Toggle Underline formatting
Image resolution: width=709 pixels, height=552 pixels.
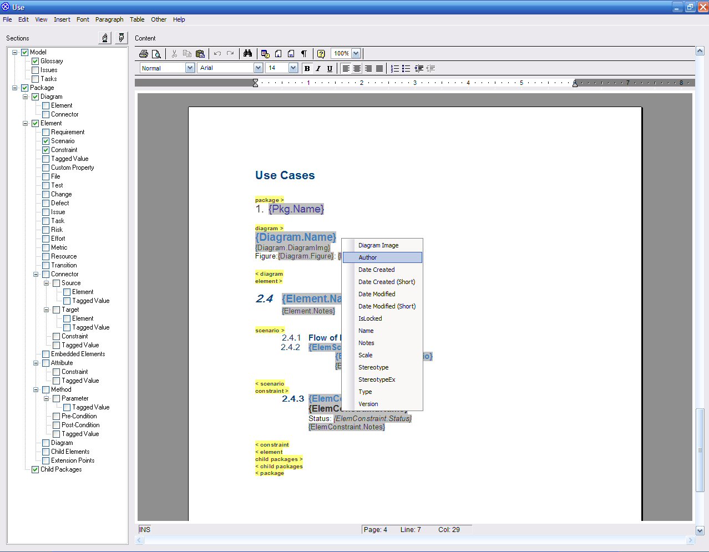click(x=330, y=68)
